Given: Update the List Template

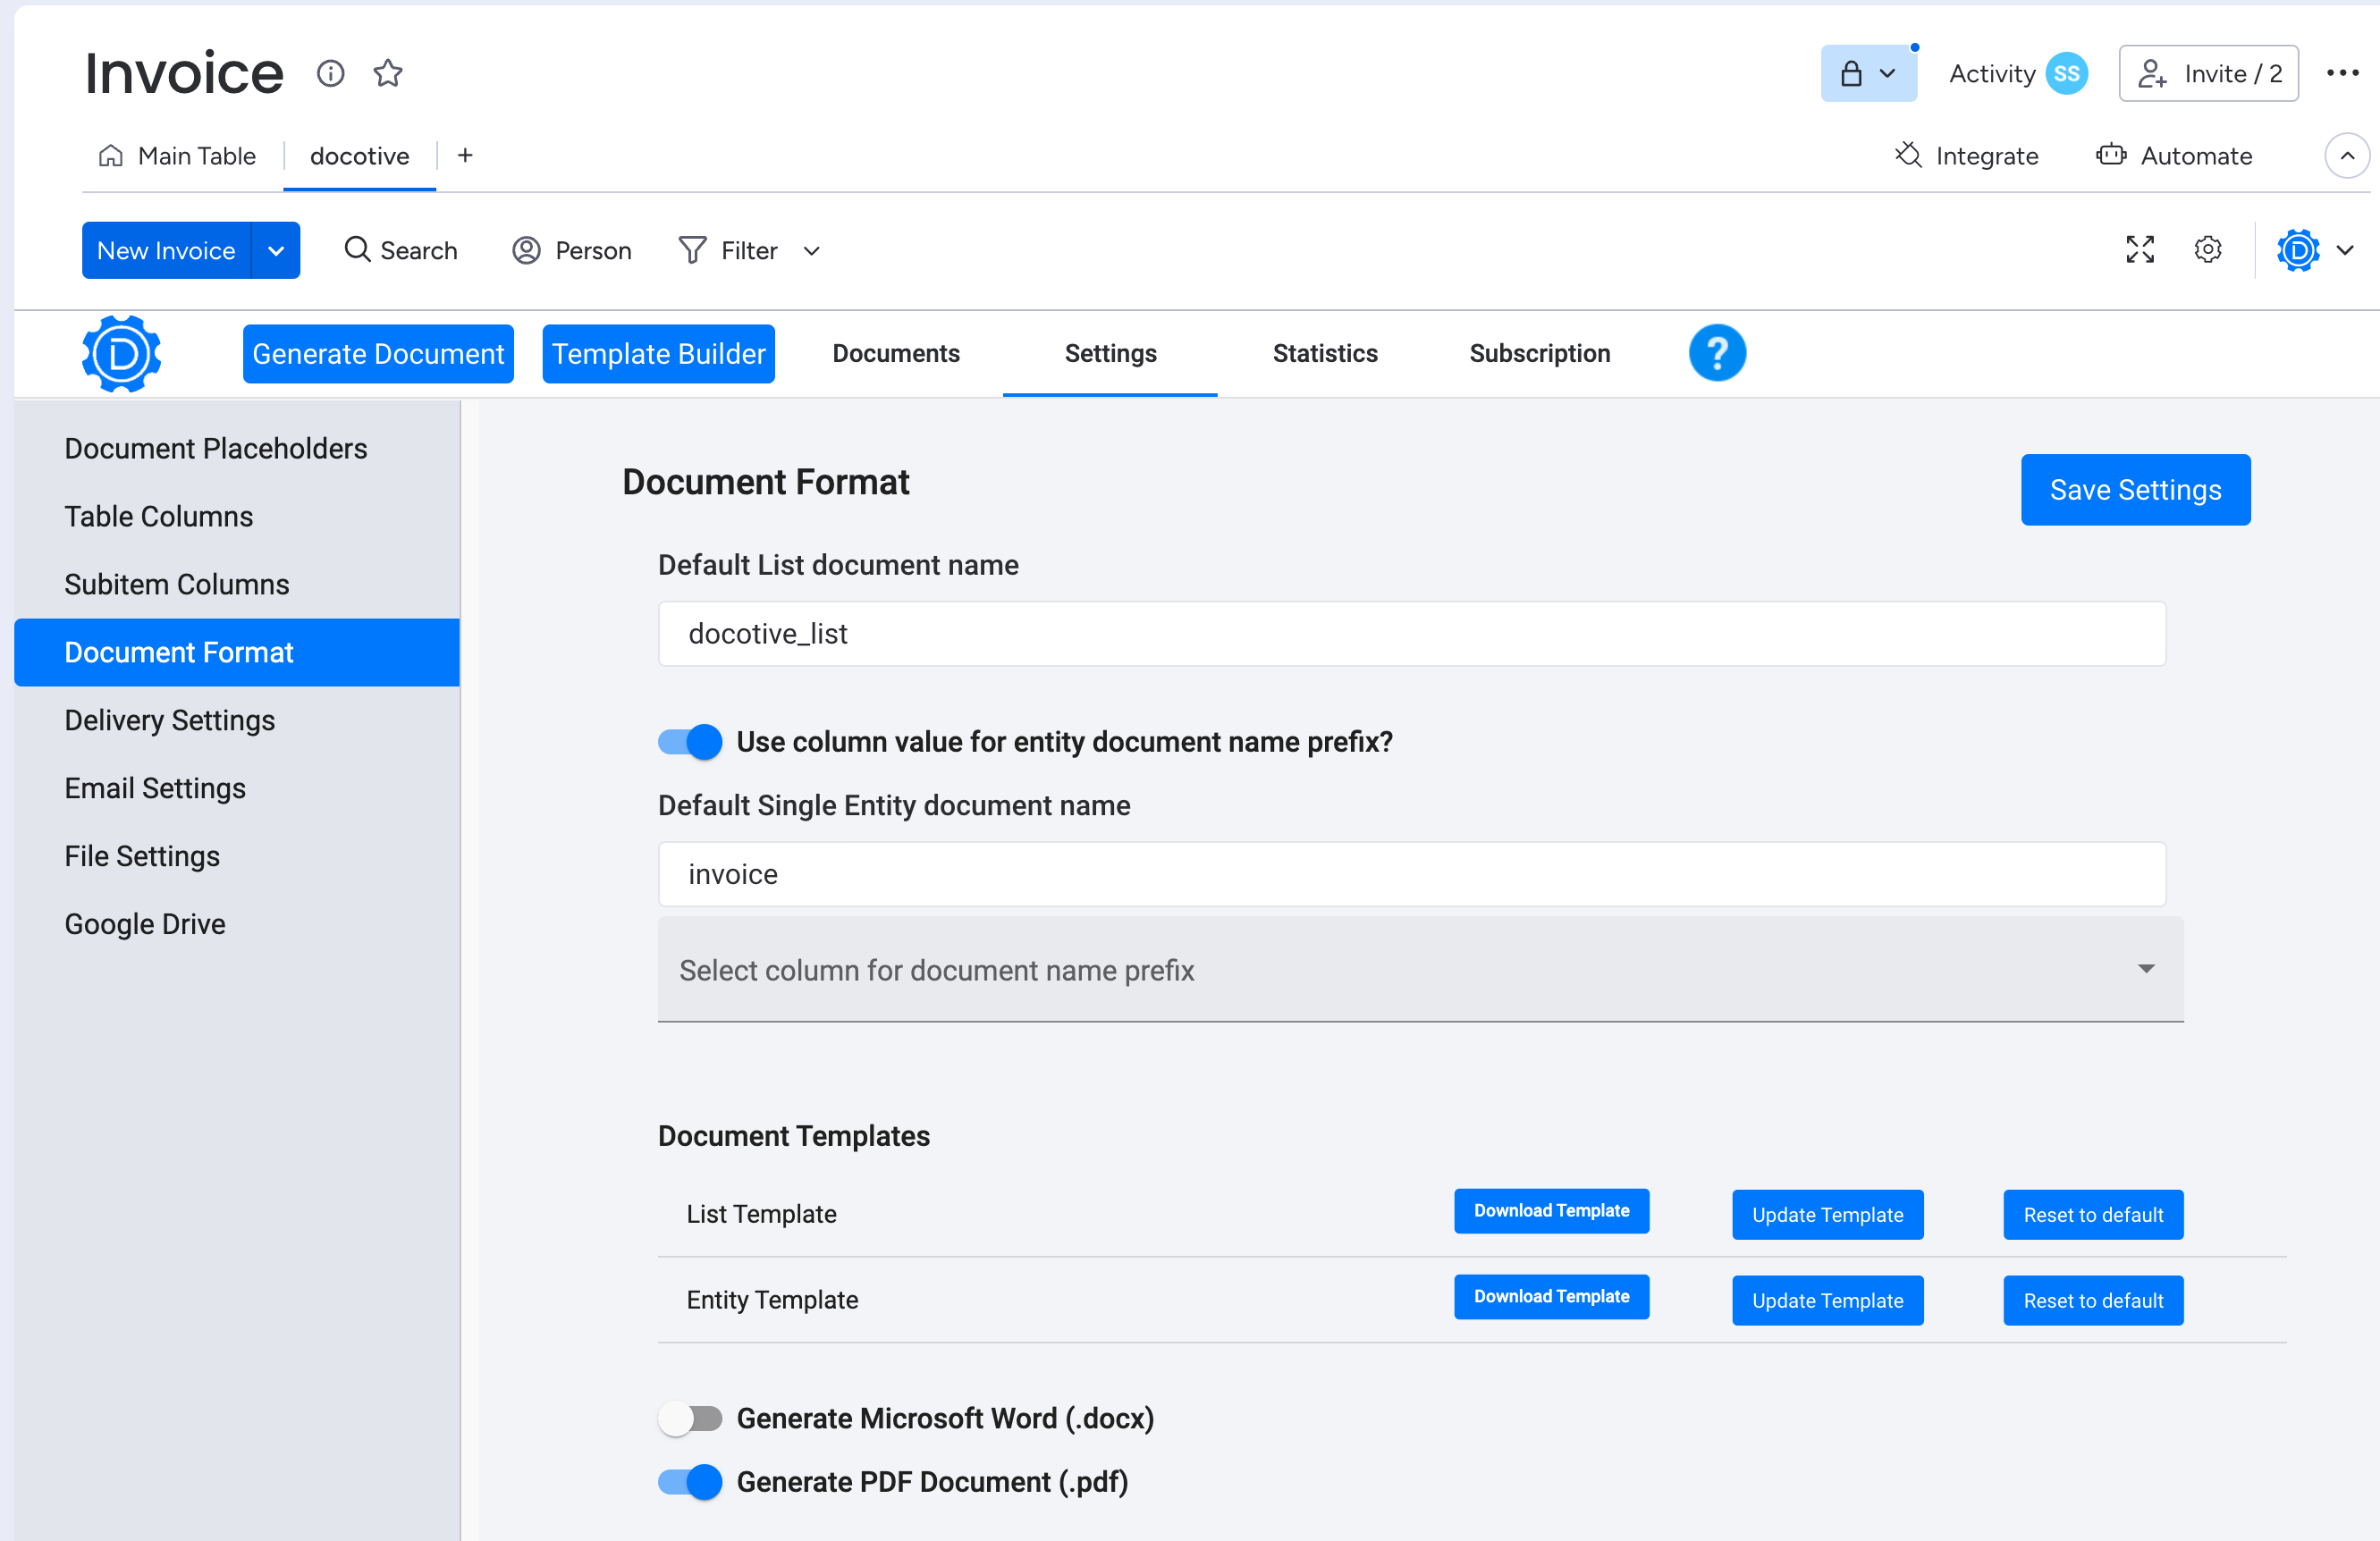Looking at the screenshot, I should coord(1827,1215).
